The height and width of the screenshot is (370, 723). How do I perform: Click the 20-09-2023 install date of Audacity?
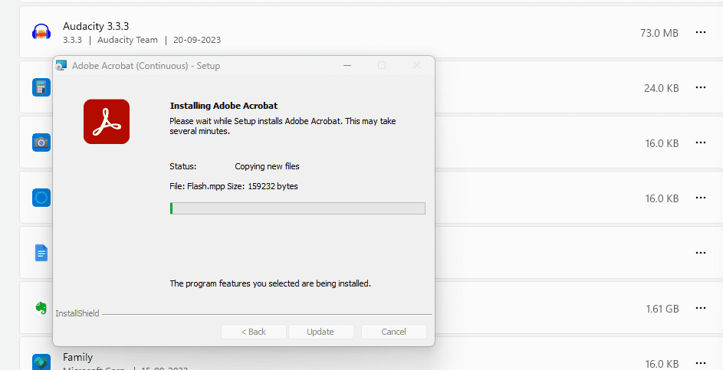197,40
